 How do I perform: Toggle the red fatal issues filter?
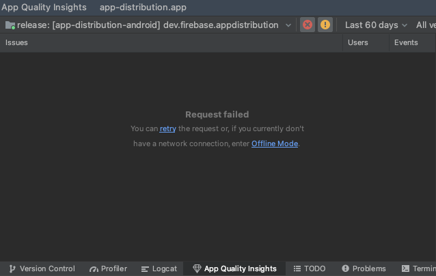coord(308,25)
